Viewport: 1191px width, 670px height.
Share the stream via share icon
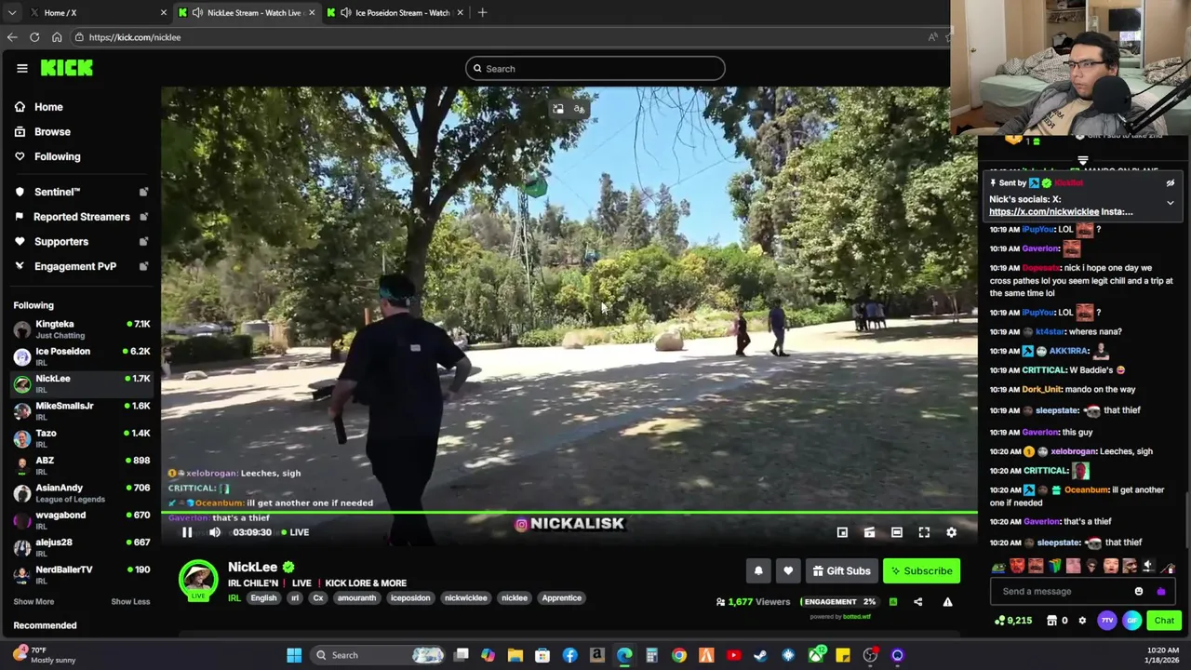click(918, 602)
